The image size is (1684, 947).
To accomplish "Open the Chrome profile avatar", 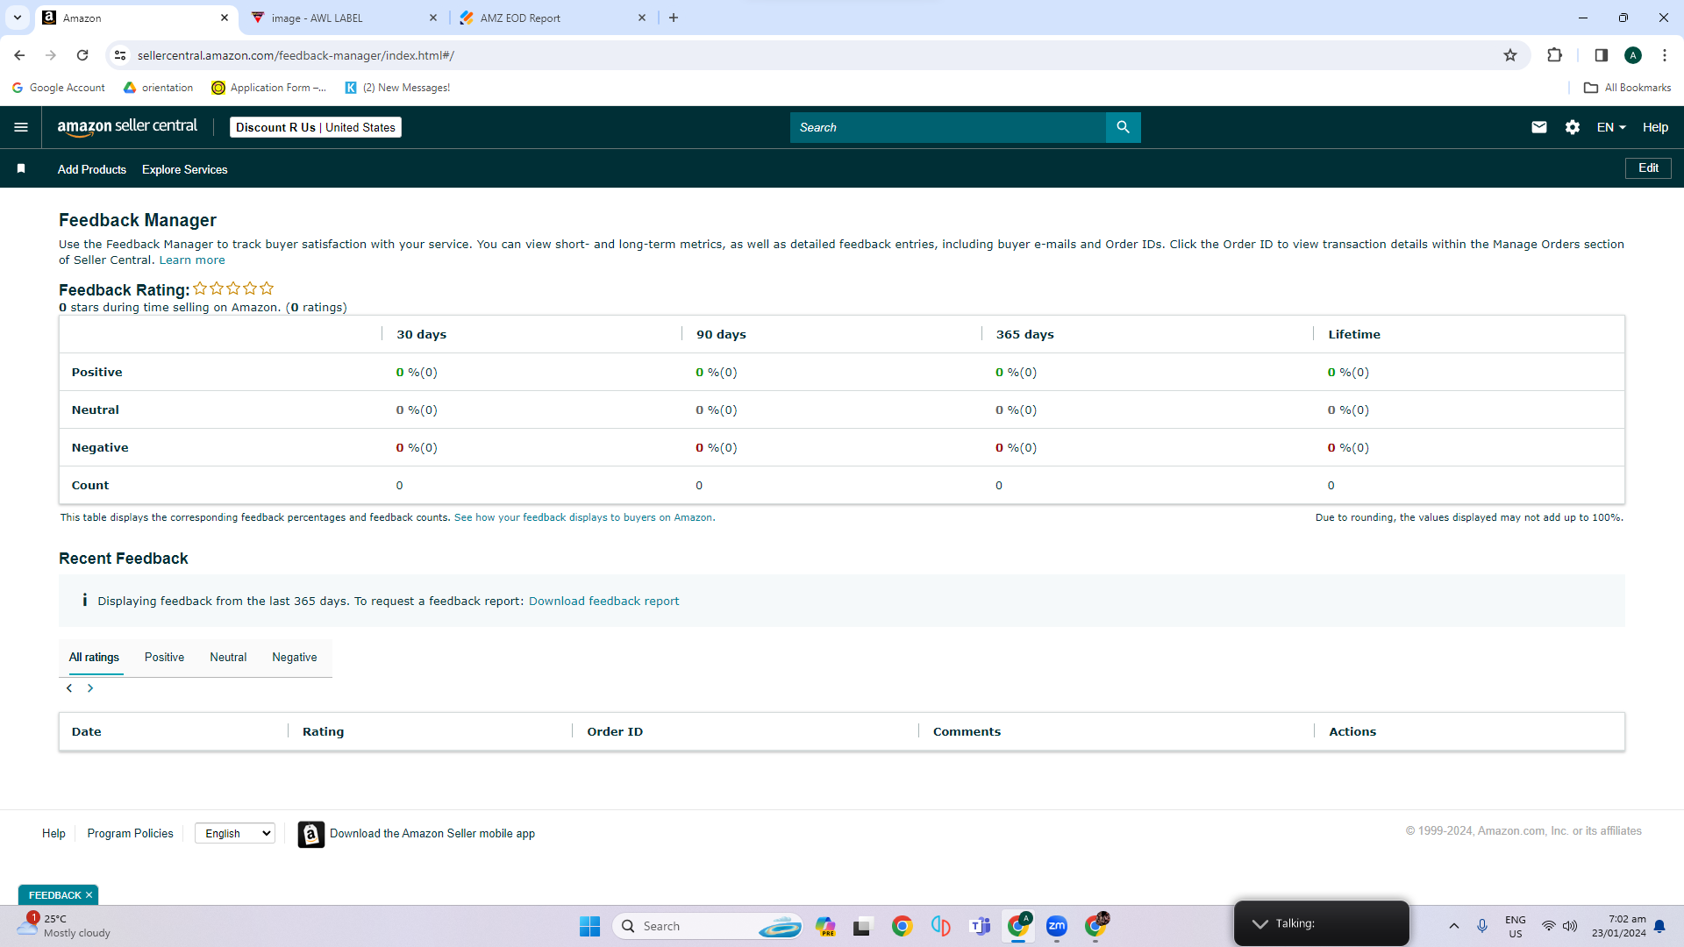I will 1632,55.
